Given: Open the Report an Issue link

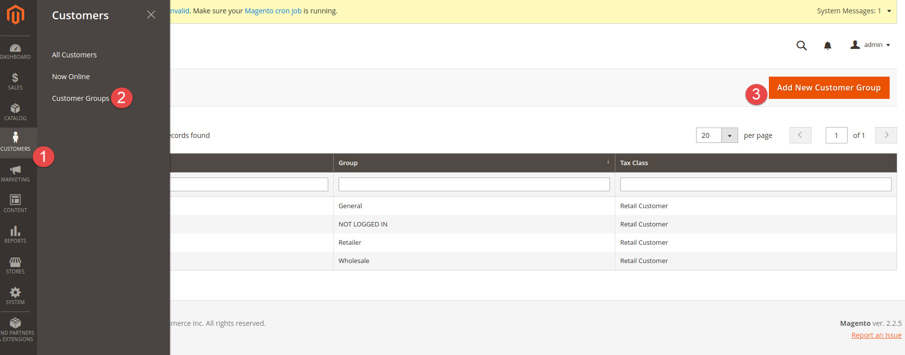Looking at the screenshot, I should click(876, 335).
